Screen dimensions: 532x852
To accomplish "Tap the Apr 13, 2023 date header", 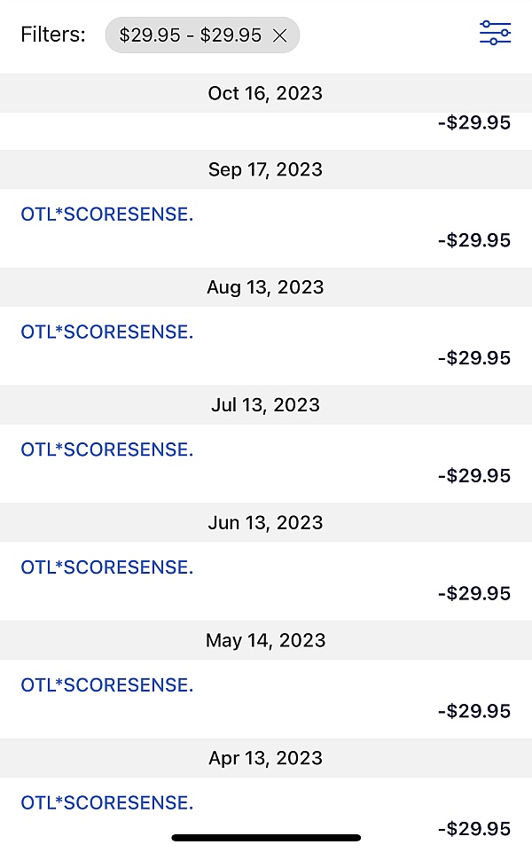I will [265, 758].
